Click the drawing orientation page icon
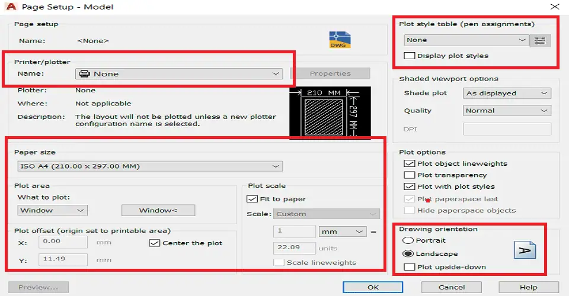 (x=525, y=250)
